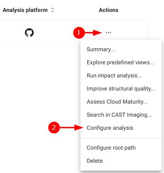Select Delete from the actions menu
164x173 pixels.
(95, 161)
